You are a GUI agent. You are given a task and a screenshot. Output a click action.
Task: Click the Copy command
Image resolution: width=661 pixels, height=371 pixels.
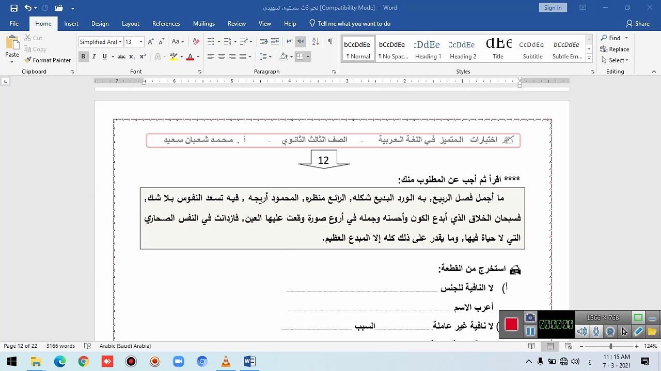click(35, 49)
